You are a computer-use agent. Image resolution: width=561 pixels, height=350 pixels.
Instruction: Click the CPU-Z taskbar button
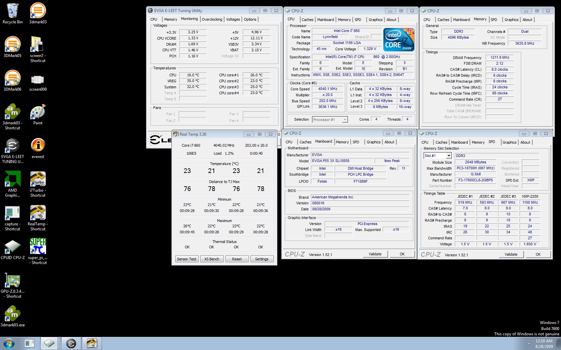49,343
